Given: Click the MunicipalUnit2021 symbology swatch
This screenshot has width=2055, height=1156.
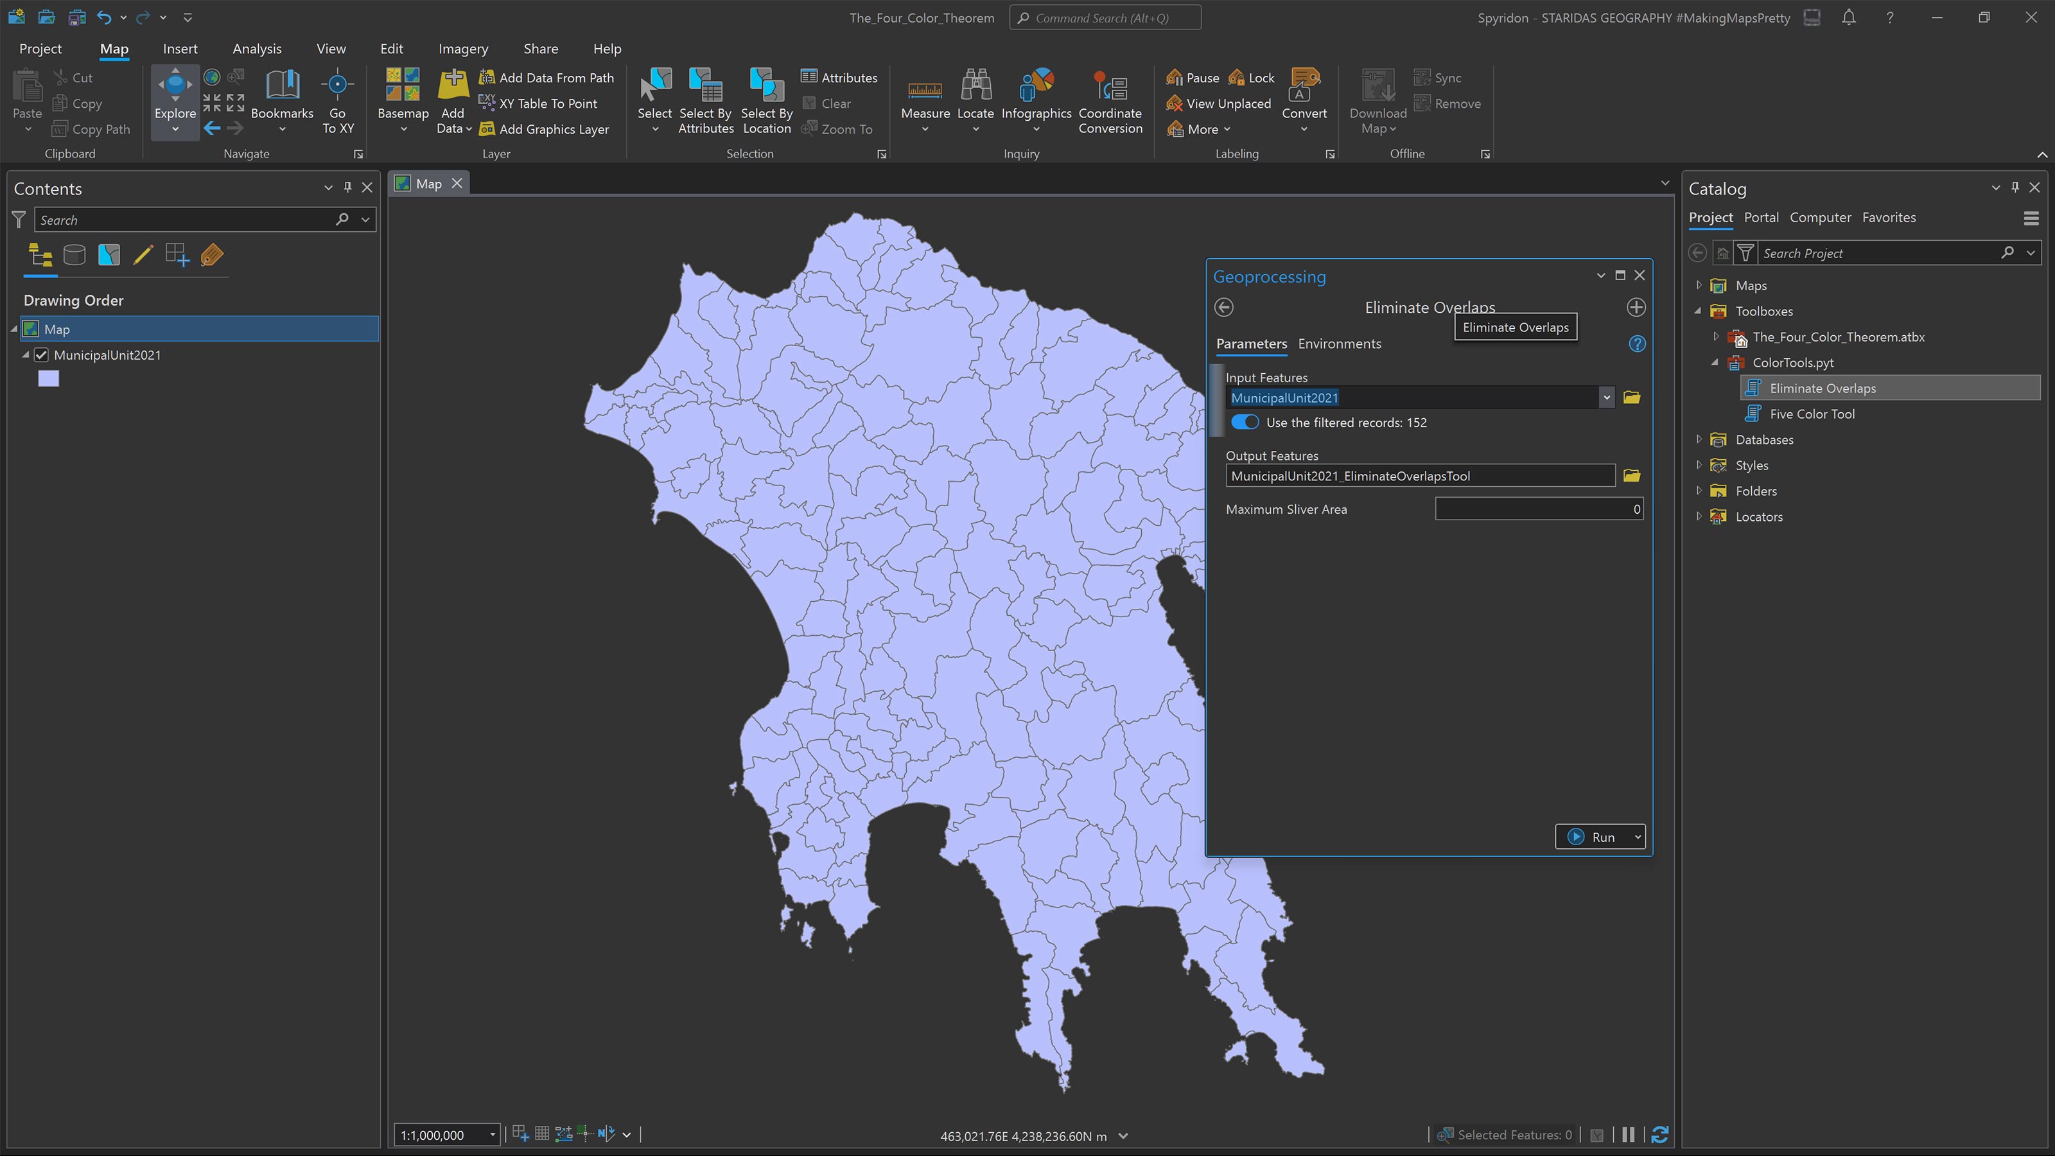Looking at the screenshot, I should pyautogui.click(x=48, y=378).
